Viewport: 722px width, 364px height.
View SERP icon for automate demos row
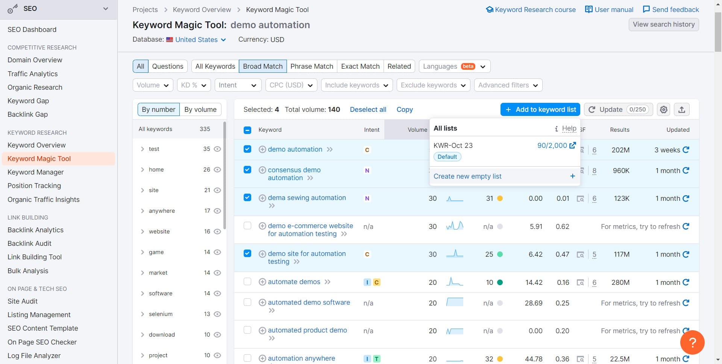(x=580, y=283)
